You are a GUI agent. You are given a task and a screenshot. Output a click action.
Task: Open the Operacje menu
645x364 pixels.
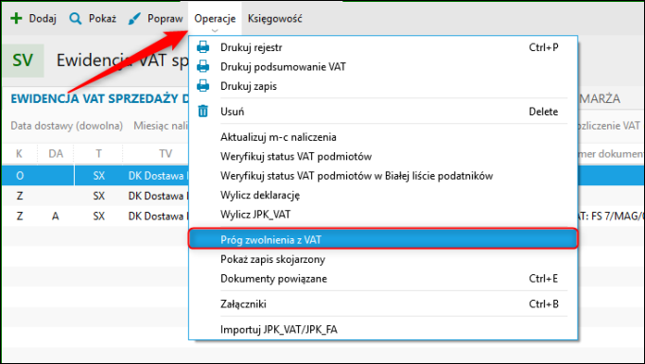coord(215,19)
